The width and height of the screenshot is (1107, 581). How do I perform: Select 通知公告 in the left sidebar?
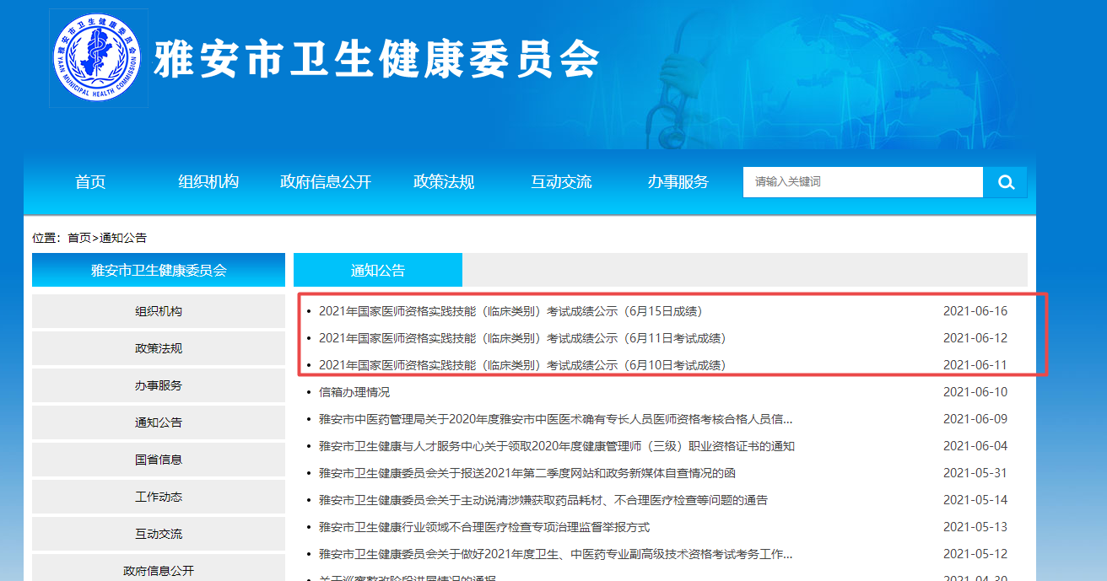click(159, 422)
